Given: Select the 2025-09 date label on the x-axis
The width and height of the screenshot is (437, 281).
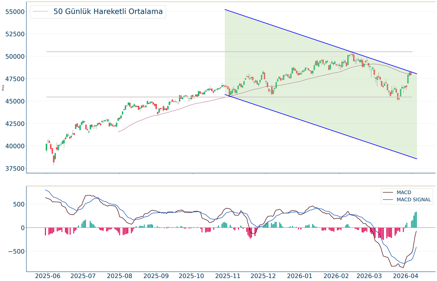Looking at the screenshot, I should pos(156,276).
